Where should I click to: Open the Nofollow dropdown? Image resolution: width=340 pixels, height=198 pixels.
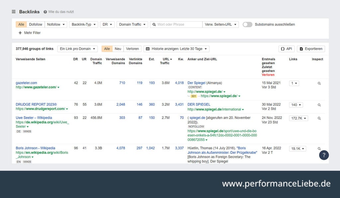[x=56, y=25]
